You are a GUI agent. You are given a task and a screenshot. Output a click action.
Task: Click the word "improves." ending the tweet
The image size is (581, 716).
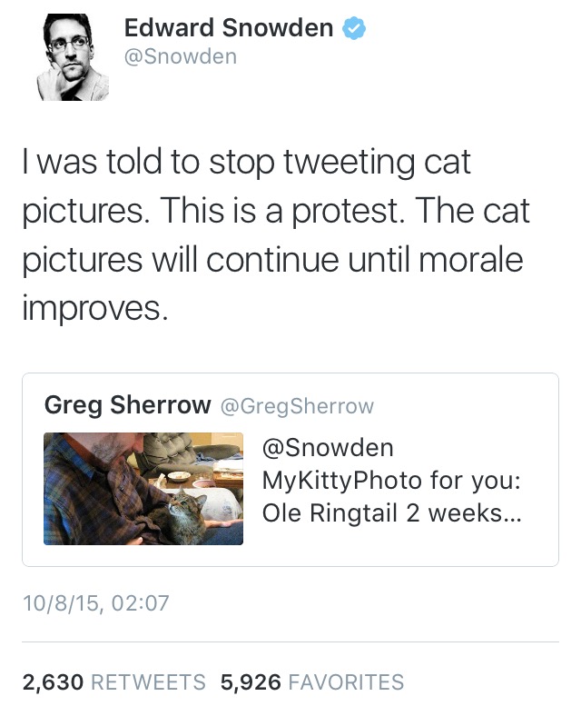(x=95, y=308)
